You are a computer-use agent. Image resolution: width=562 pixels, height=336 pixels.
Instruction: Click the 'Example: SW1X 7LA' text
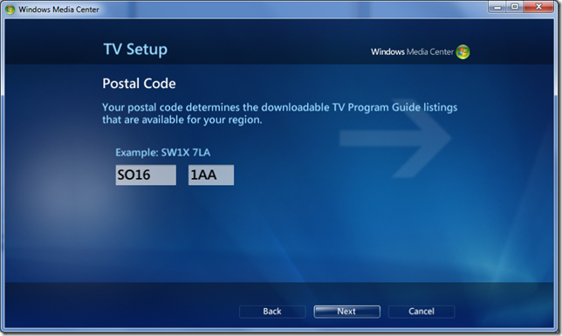tap(162, 153)
